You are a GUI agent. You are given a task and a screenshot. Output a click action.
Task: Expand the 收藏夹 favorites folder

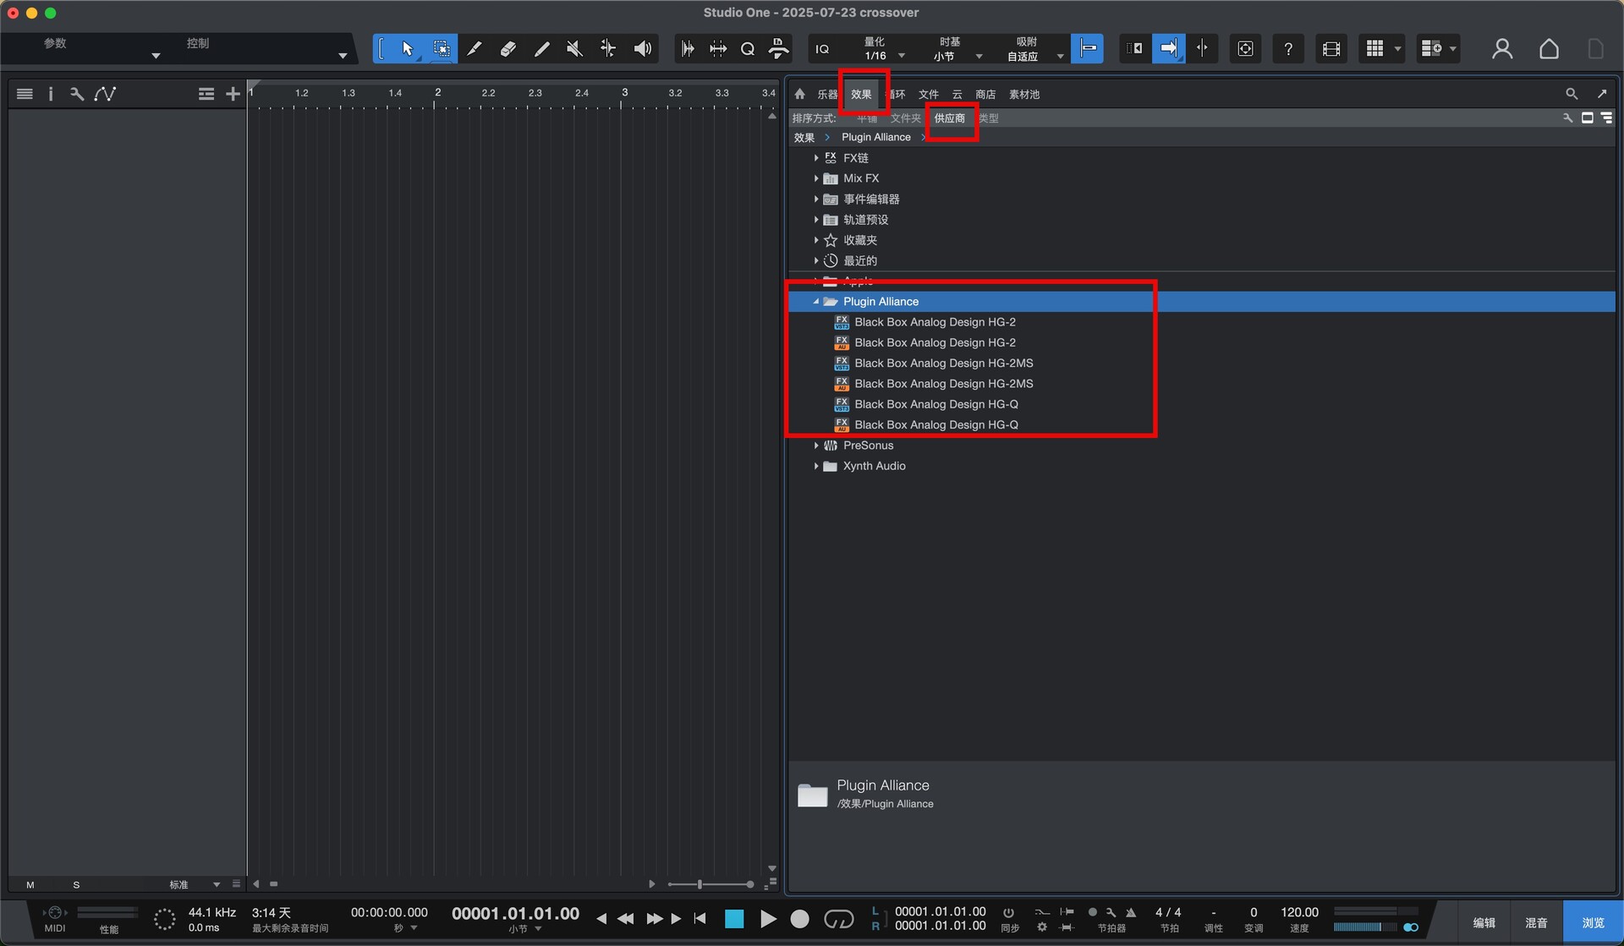click(x=816, y=240)
